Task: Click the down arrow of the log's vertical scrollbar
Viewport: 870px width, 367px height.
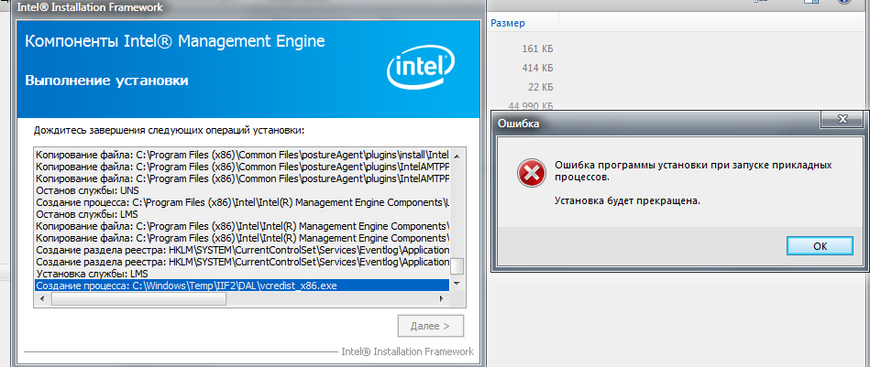Action: pyautogui.click(x=457, y=285)
